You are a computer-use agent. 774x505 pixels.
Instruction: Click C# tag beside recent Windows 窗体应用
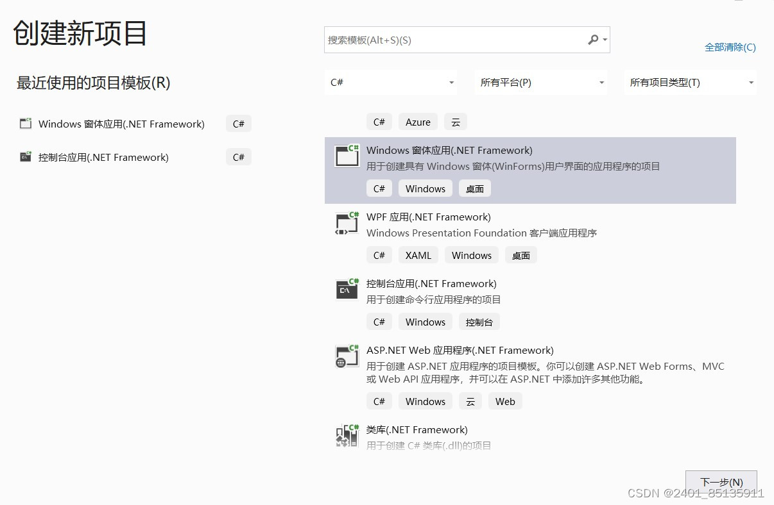[239, 124]
